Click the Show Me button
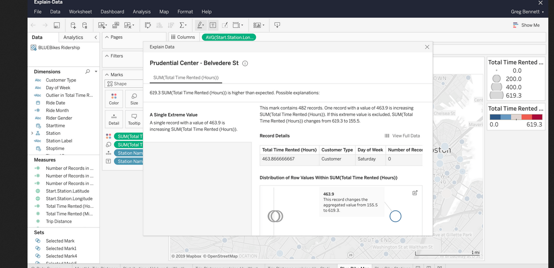554x268 pixels. [526, 25]
